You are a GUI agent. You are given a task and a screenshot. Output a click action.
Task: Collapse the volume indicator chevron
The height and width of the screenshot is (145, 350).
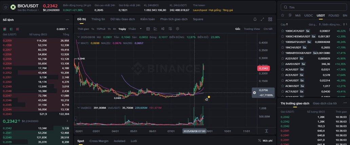(x=79, y=107)
